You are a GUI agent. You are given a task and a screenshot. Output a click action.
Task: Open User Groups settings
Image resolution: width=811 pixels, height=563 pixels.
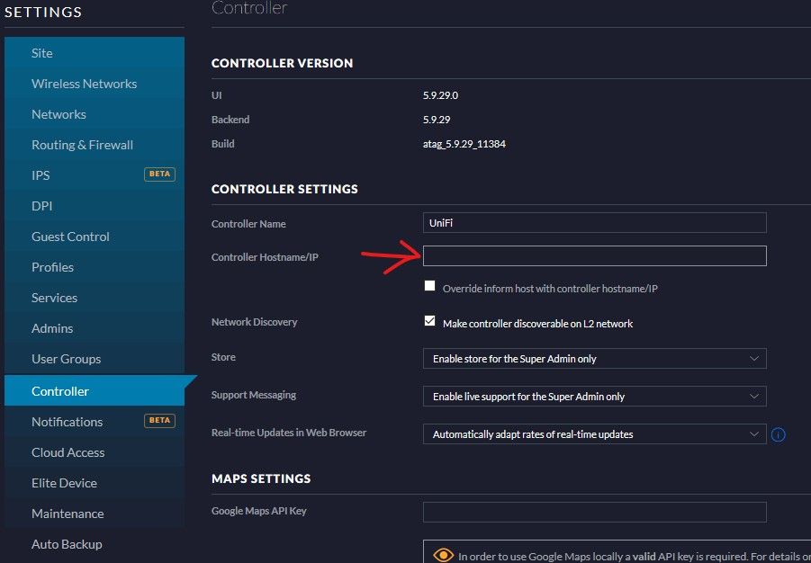[95, 359]
